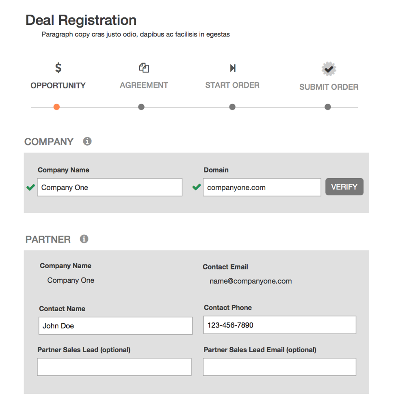
Task: Switch to the AGREEMENT step tab
Action: click(144, 85)
